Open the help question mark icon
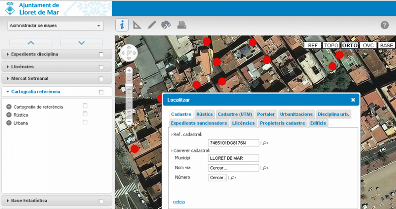 [385, 25]
